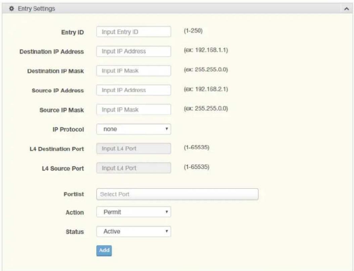
Task: Click the Entry ID label
Action: point(73,32)
